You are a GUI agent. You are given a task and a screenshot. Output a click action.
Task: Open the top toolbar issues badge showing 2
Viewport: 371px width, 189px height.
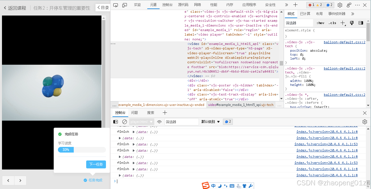[x=329, y=5]
